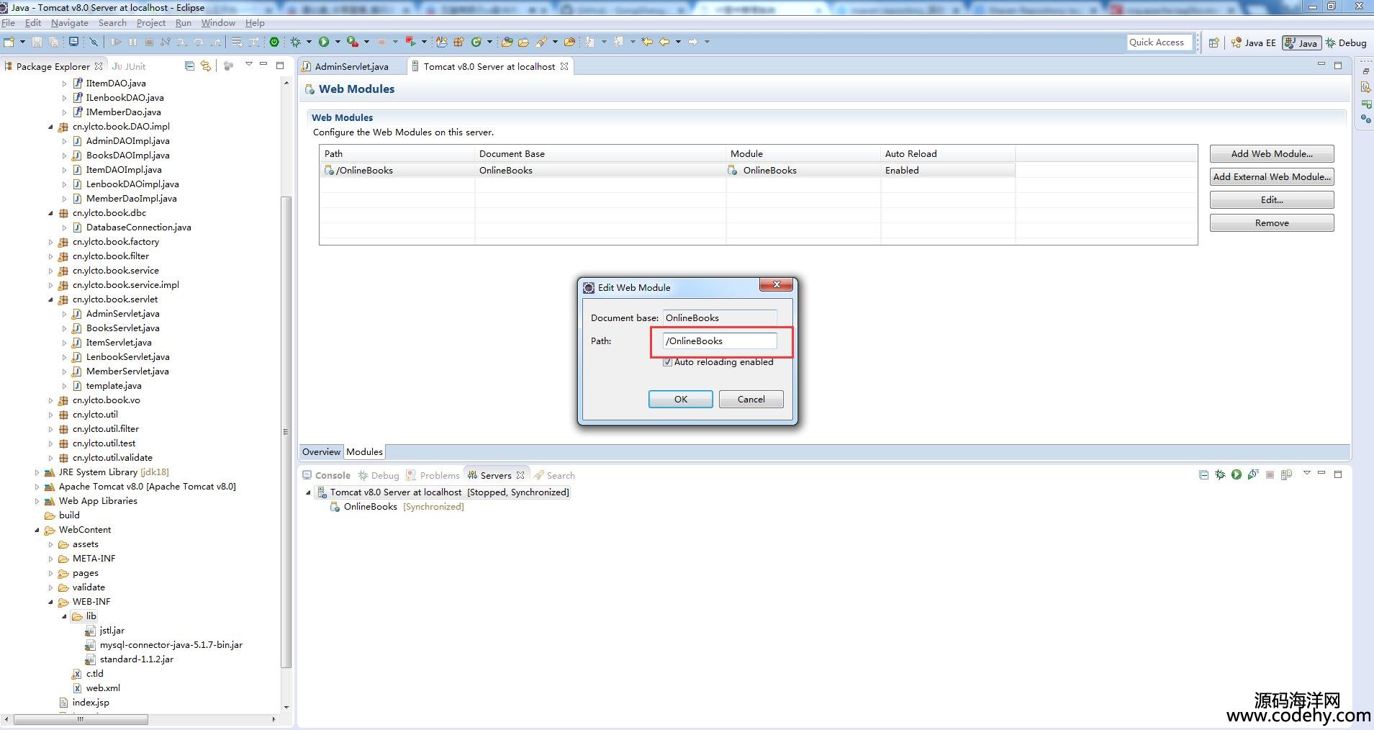Image resolution: width=1374 pixels, height=730 pixels.
Task: Open the Run button dropdown arrow
Action: (x=338, y=42)
